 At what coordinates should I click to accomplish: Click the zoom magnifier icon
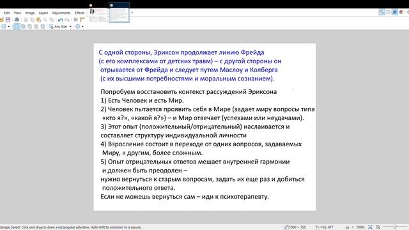(378, 227)
